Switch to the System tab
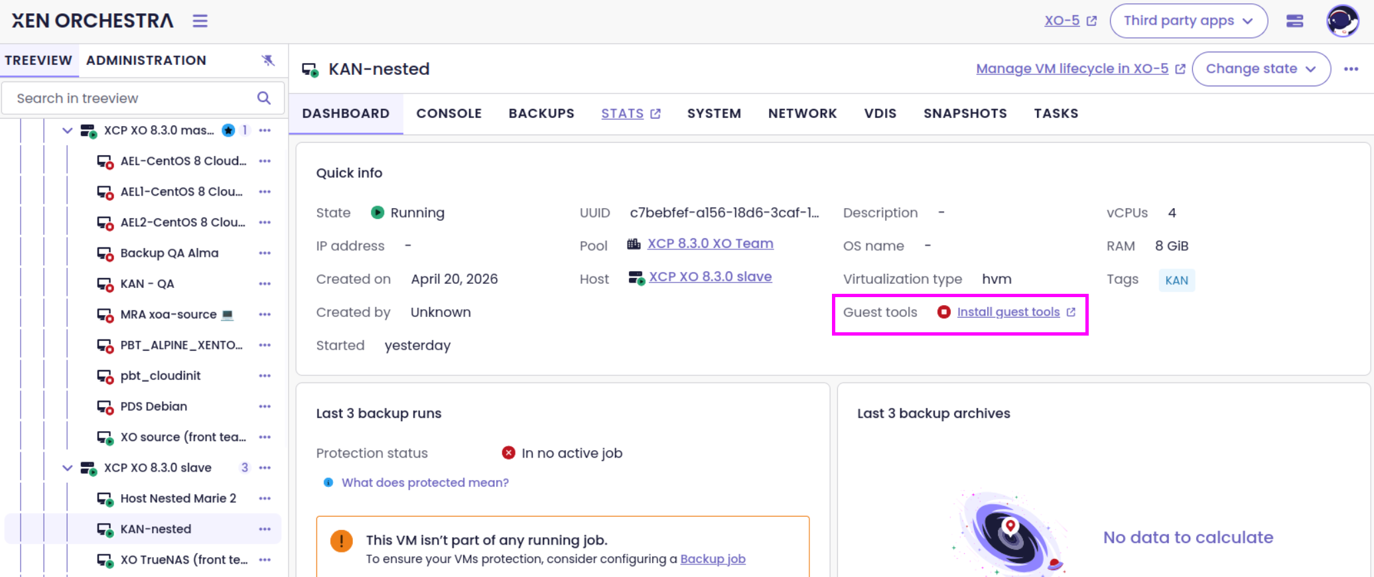 click(714, 113)
